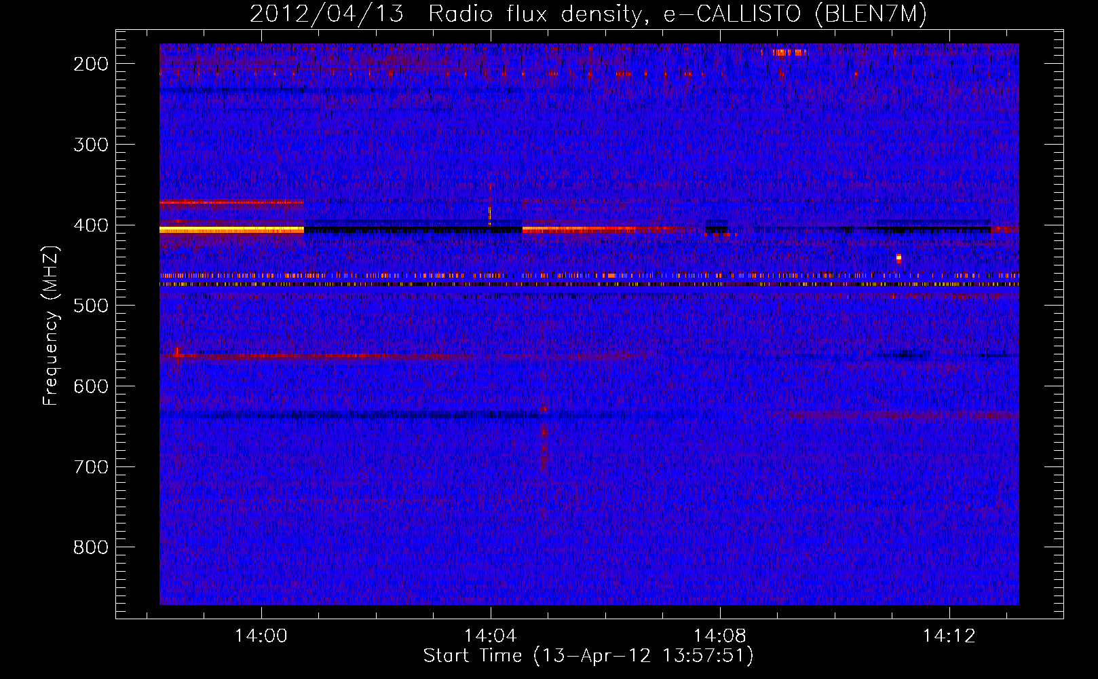Click the 14:00 time tick label

coord(261,636)
